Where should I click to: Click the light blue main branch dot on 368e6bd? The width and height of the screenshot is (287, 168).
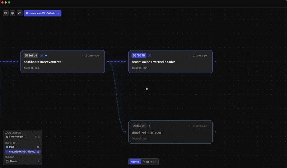pos(46,56)
